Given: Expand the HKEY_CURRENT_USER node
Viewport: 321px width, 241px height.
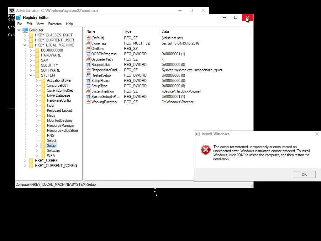Looking at the screenshot, I should pos(25,40).
